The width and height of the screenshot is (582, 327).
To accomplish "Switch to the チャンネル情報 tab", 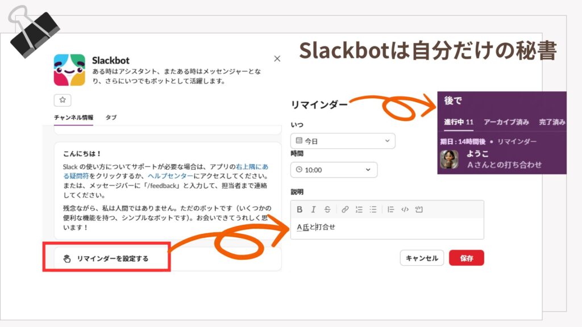I will click(x=73, y=118).
